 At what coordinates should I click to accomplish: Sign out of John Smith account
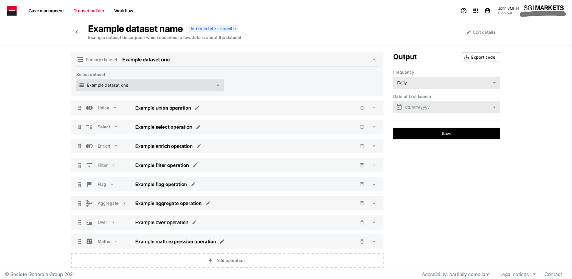(x=505, y=13)
